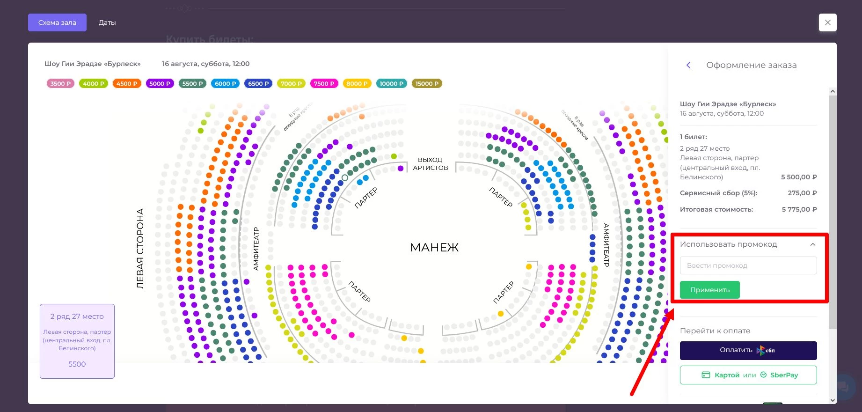862x412 pixels.
Task: Switch to the Схема зала tab
Action: [57, 22]
